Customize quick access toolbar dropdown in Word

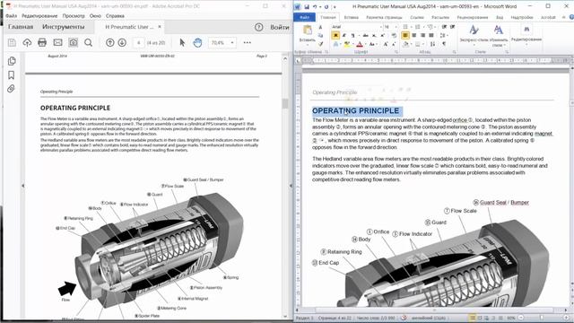[335, 6]
